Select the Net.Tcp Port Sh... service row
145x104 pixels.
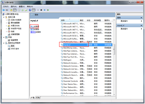coord(87,57)
